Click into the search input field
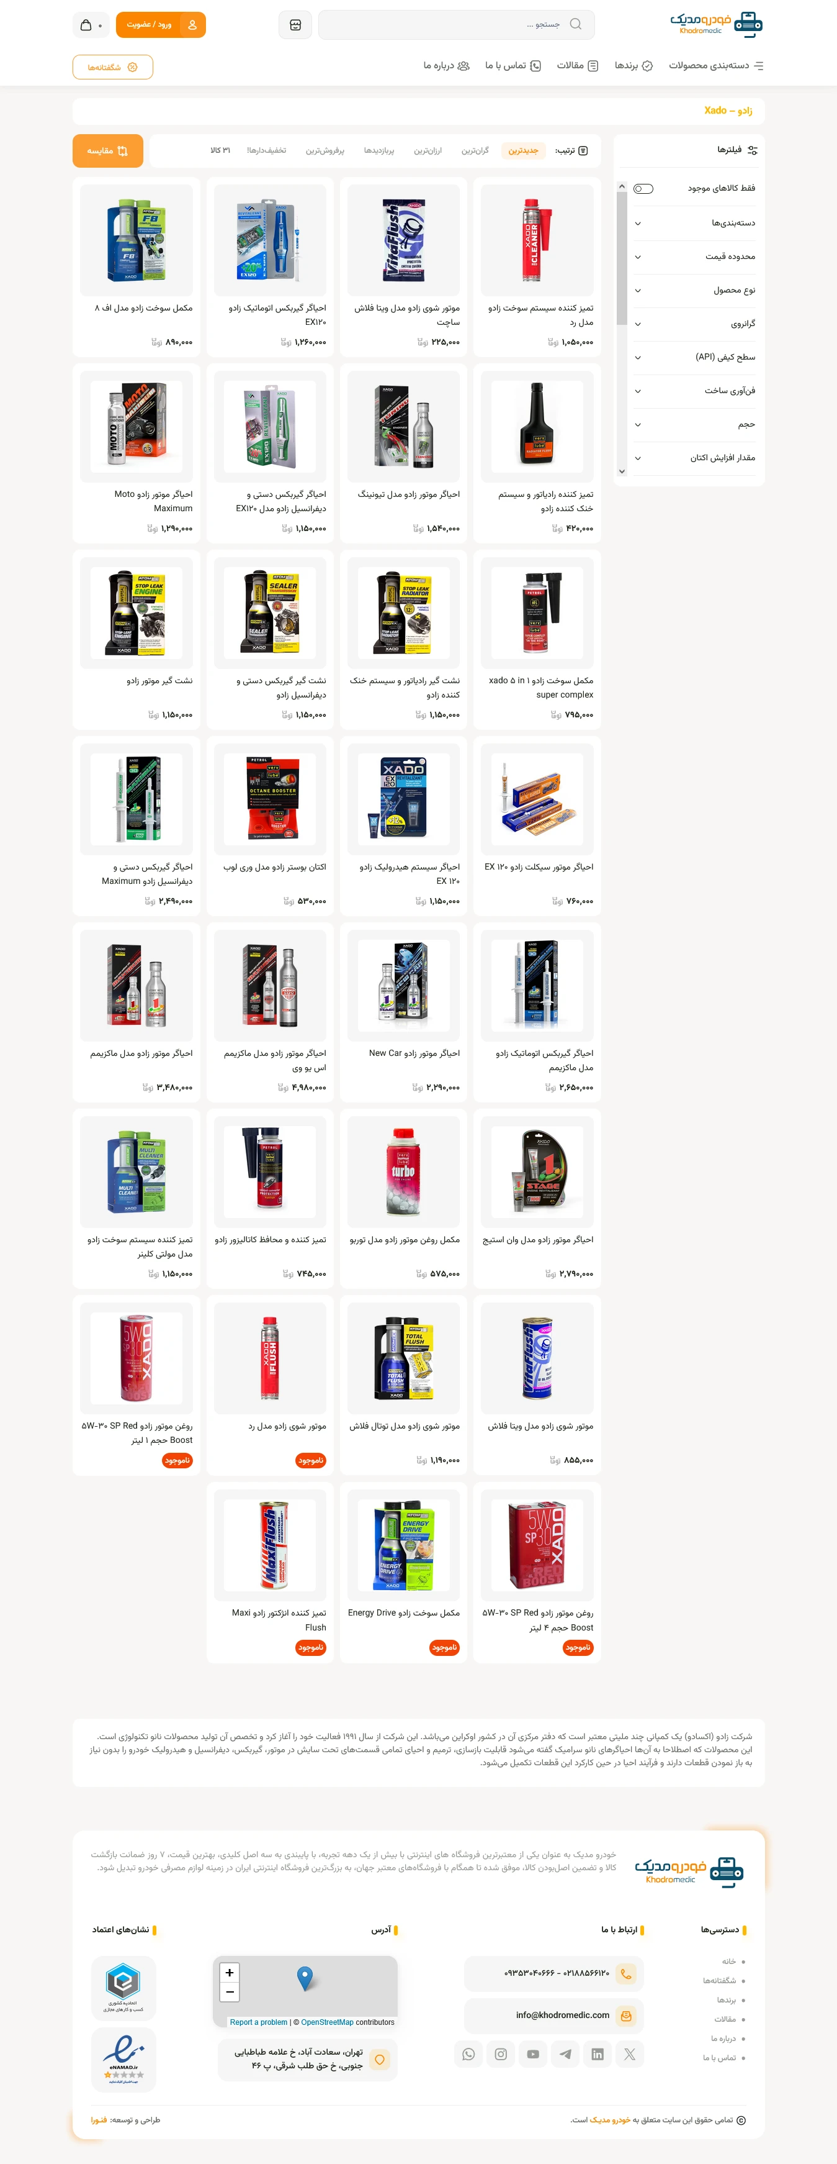 click(x=457, y=25)
